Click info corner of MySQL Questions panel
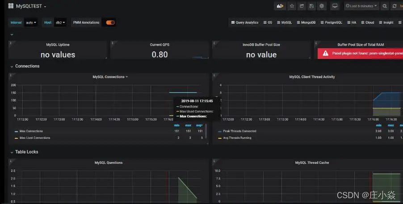The image size is (403, 204). coord(11,161)
